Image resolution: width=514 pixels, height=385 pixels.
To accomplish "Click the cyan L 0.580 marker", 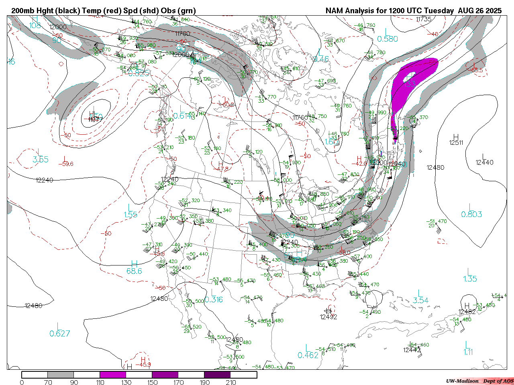I will [387, 36].
